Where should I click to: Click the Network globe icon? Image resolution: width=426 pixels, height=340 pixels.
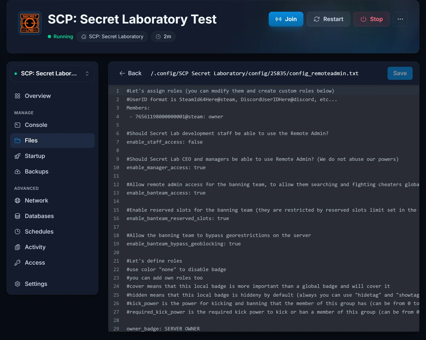coord(18,201)
